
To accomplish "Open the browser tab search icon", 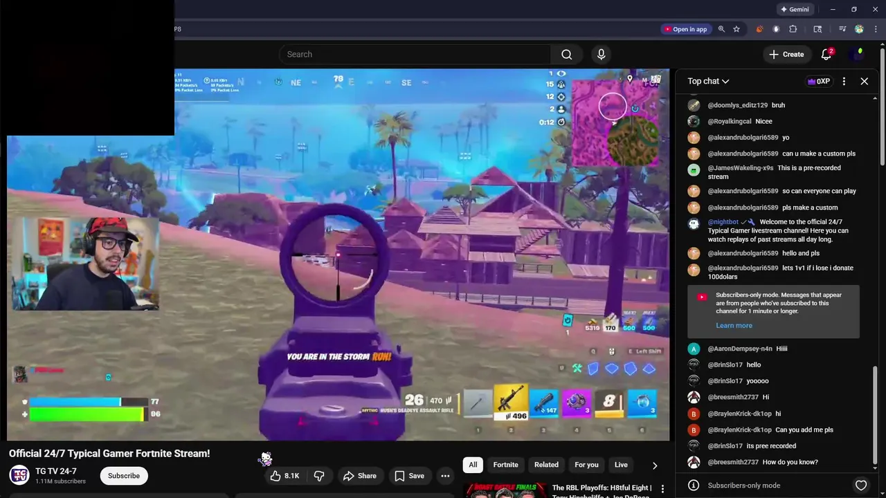I will point(817,29).
